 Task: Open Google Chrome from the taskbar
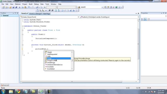pos(18,92)
